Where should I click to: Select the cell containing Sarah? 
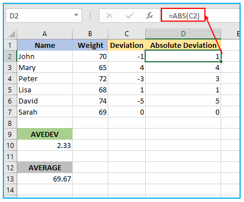[45, 112]
